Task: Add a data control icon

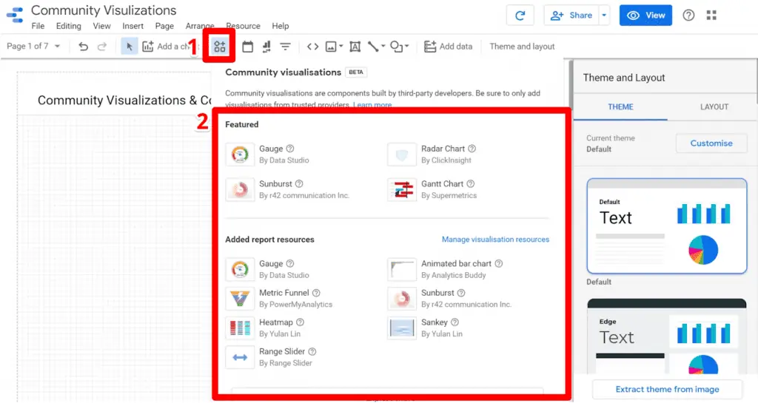Action: tap(266, 47)
